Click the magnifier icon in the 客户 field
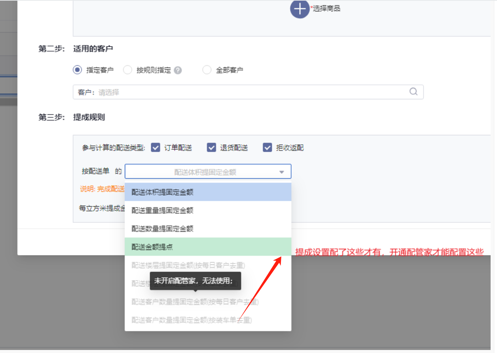Viewport: 497px width, 353px height. (413, 92)
